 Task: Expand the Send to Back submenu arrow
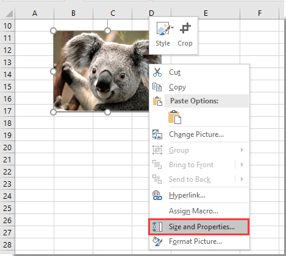(x=242, y=179)
